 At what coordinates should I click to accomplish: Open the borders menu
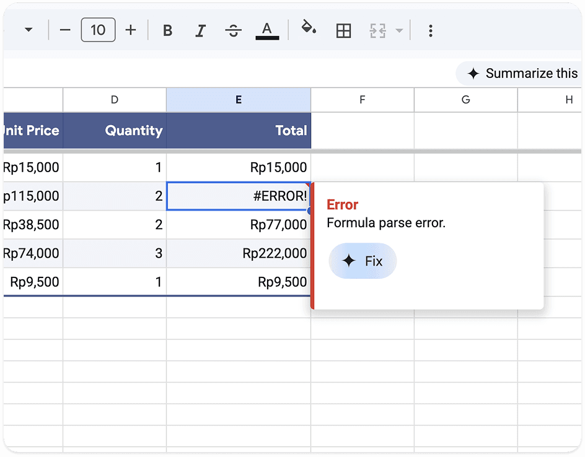(x=343, y=30)
